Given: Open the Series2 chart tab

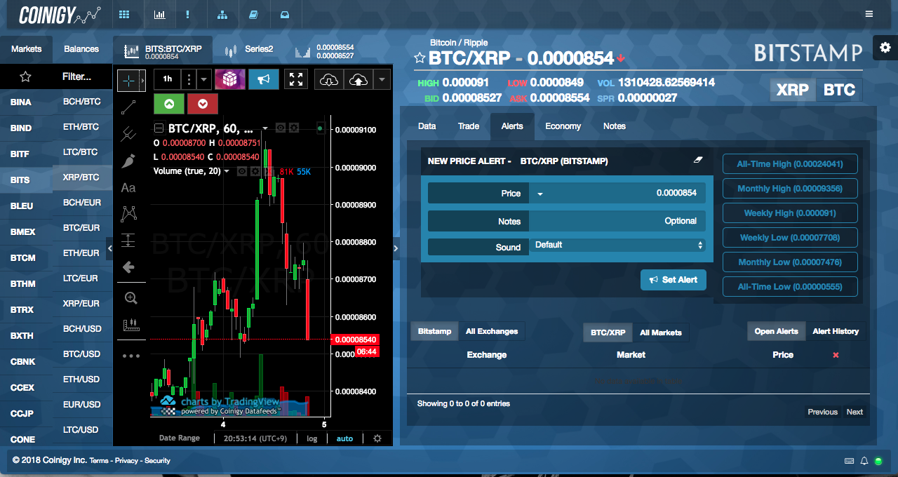Looking at the screenshot, I should 250,50.
